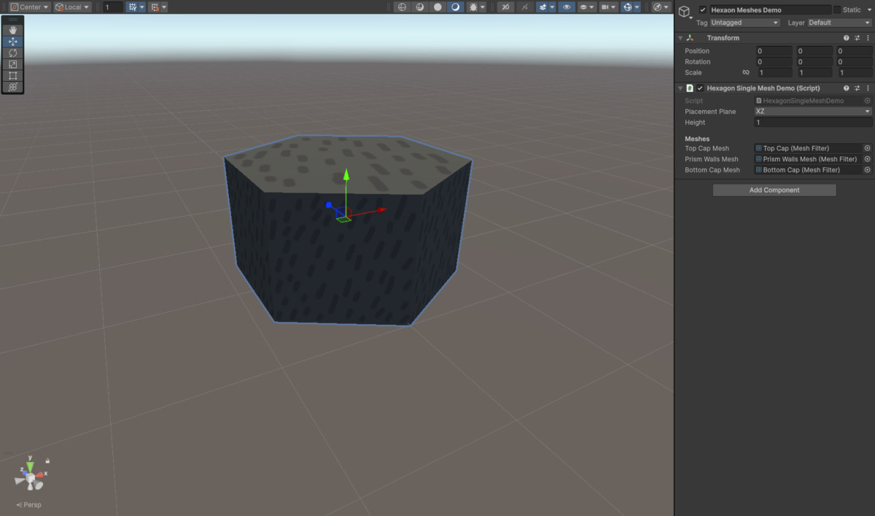Choose the Rect Transform tool
Image resolution: width=875 pixels, height=516 pixels.
(12, 75)
